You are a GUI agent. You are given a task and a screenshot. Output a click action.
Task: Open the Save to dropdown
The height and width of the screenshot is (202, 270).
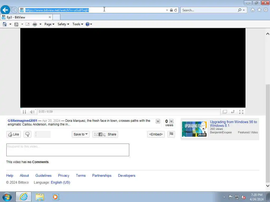[x=81, y=134]
